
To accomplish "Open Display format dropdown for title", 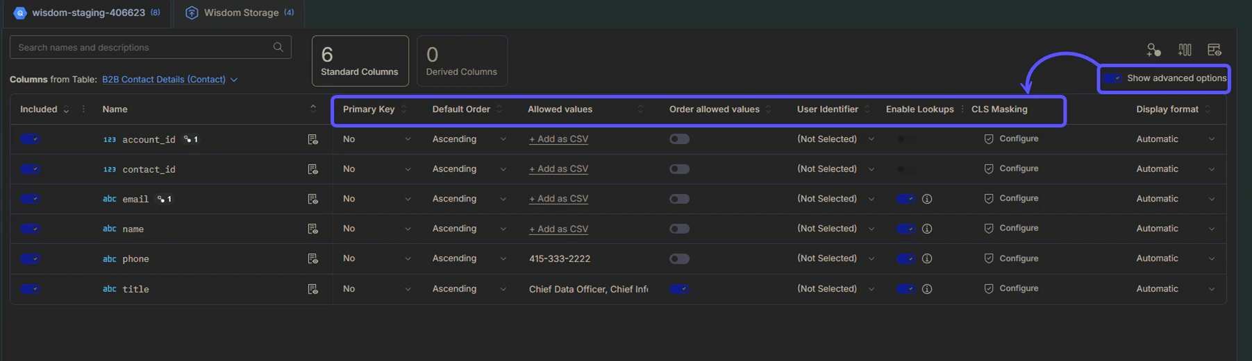I will point(1176,289).
